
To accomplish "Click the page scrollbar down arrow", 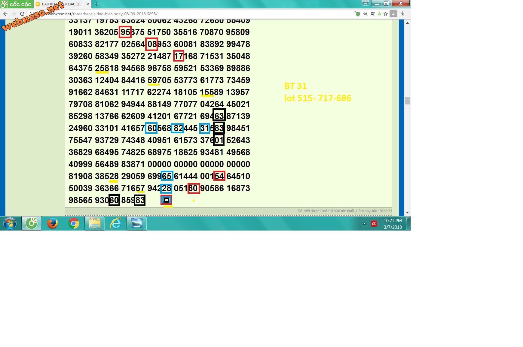I will (407, 213).
